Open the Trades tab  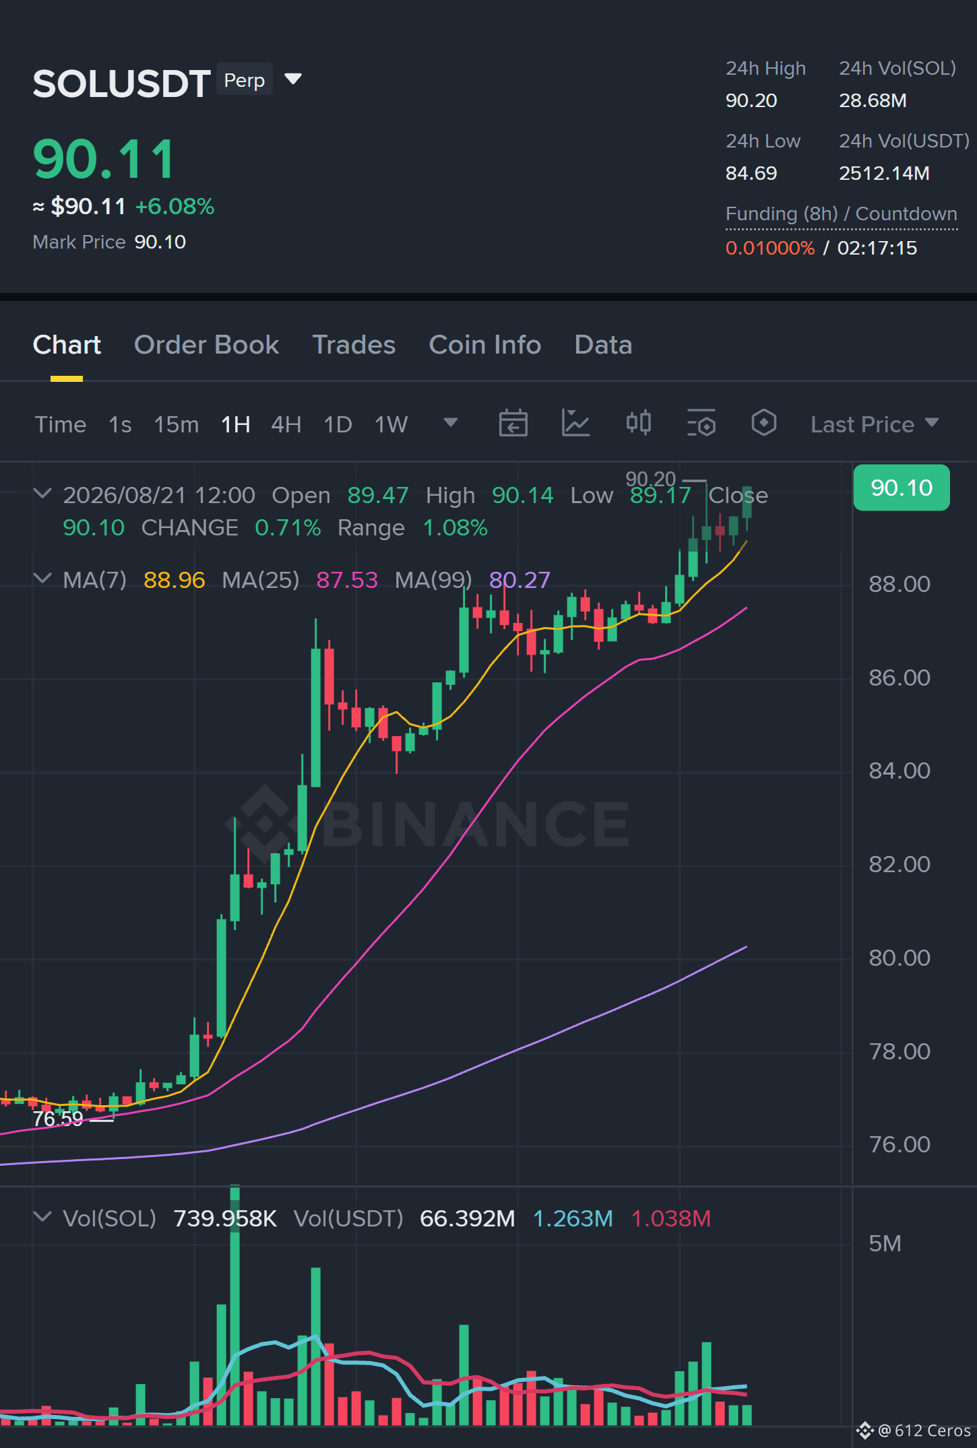click(354, 345)
